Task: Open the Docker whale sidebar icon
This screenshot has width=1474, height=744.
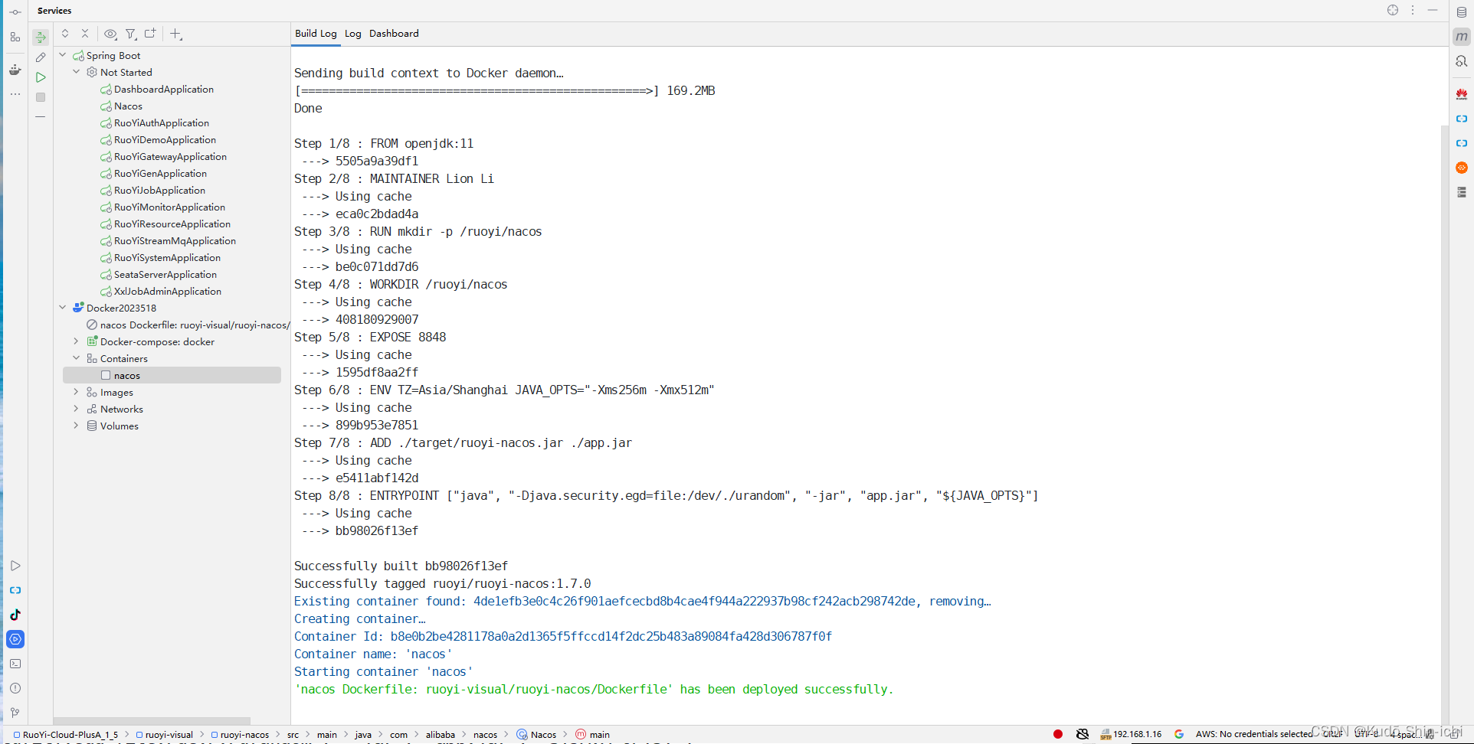Action: click(x=15, y=70)
